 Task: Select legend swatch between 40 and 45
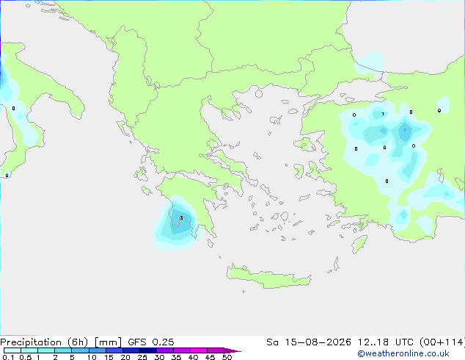[199, 350]
